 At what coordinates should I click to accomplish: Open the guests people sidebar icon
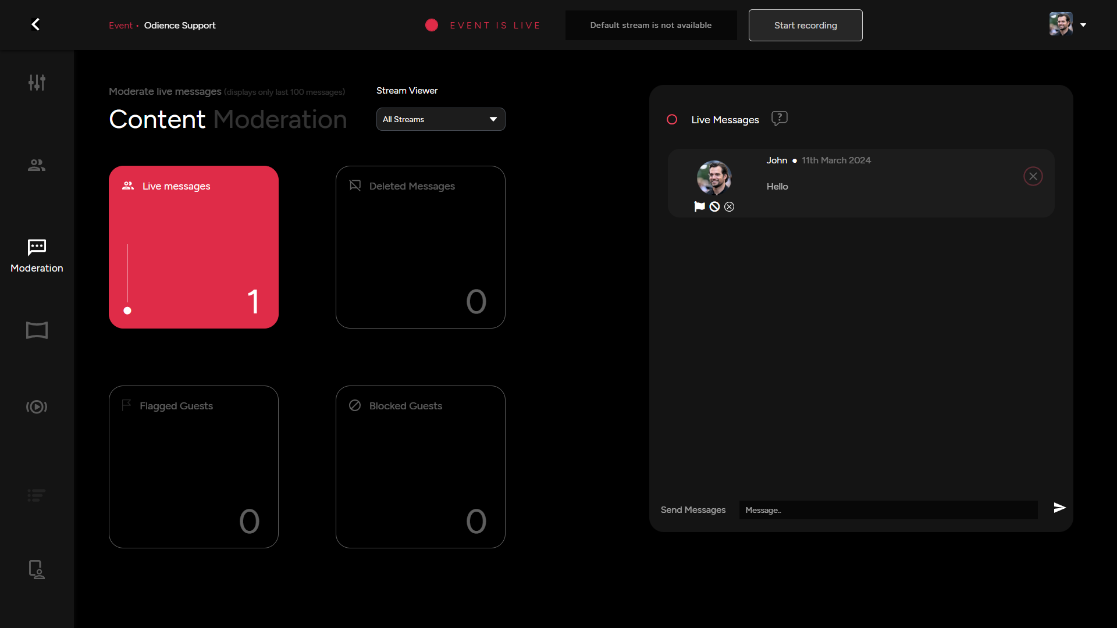(37, 165)
